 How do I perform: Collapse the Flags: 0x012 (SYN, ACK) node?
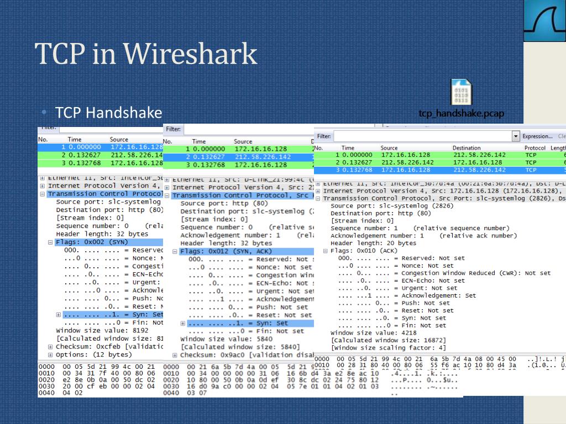pos(175,252)
